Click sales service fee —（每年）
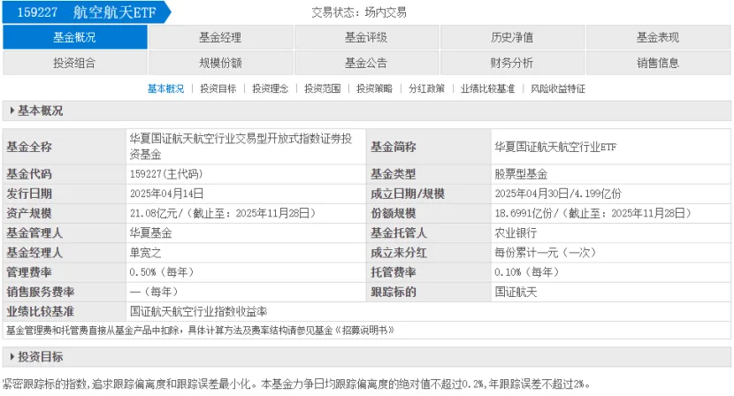The height and width of the screenshot is (396, 734). tap(154, 292)
